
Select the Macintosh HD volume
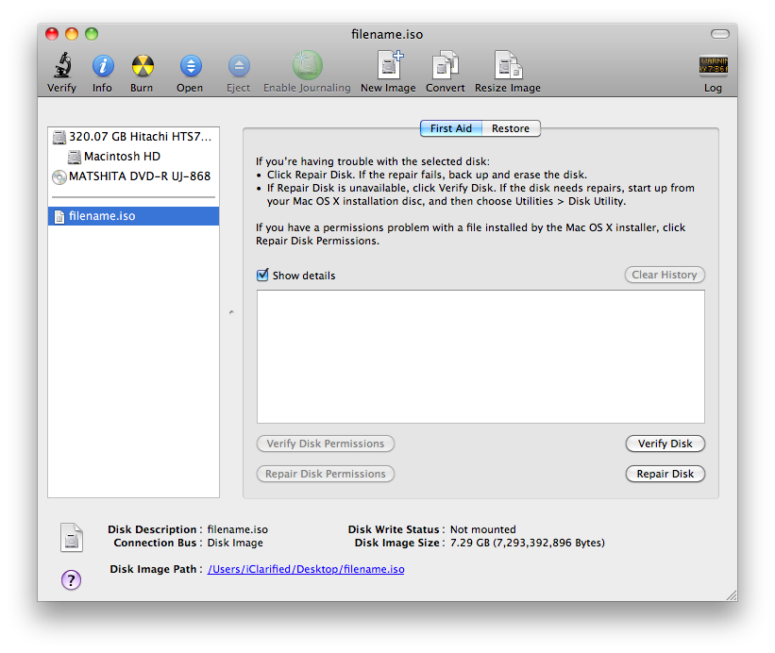[x=122, y=157]
